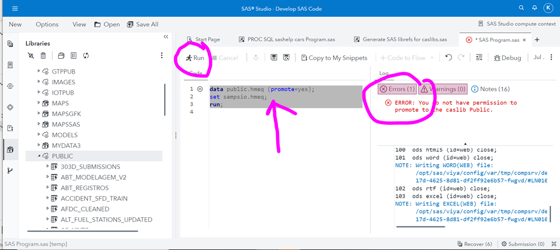Image resolution: width=560 pixels, height=250 pixels.
Task: Click the Libraries pane horizontal scrollbar
Action: [83, 231]
